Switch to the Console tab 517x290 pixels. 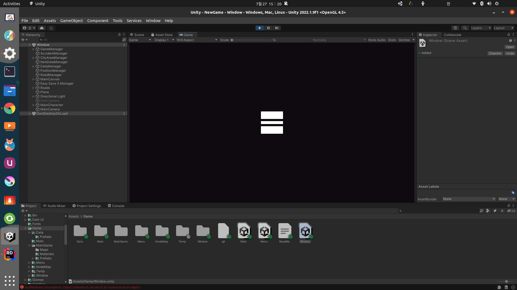pyautogui.click(x=116, y=206)
